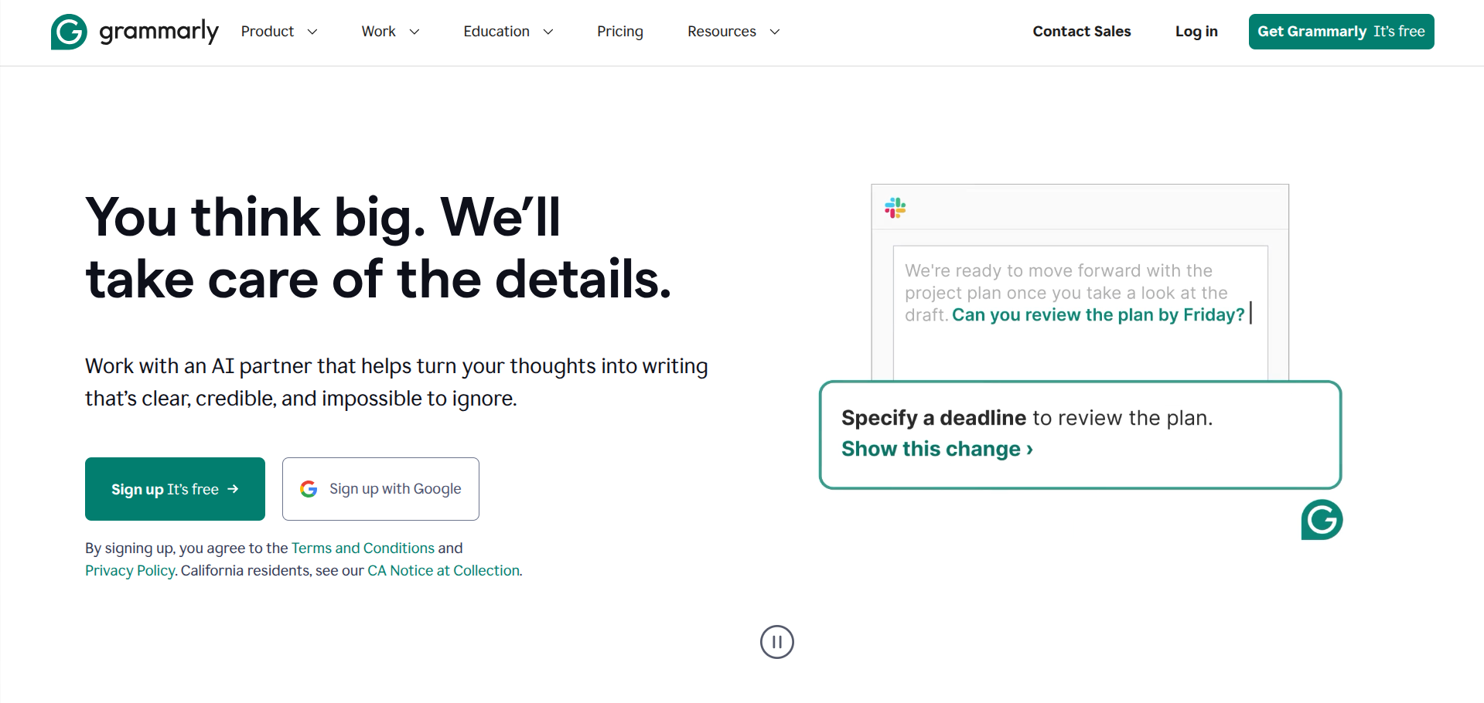The height and width of the screenshot is (703, 1484).
Task: Click the Slack icon in demo window
Action: tap(896, 208)
